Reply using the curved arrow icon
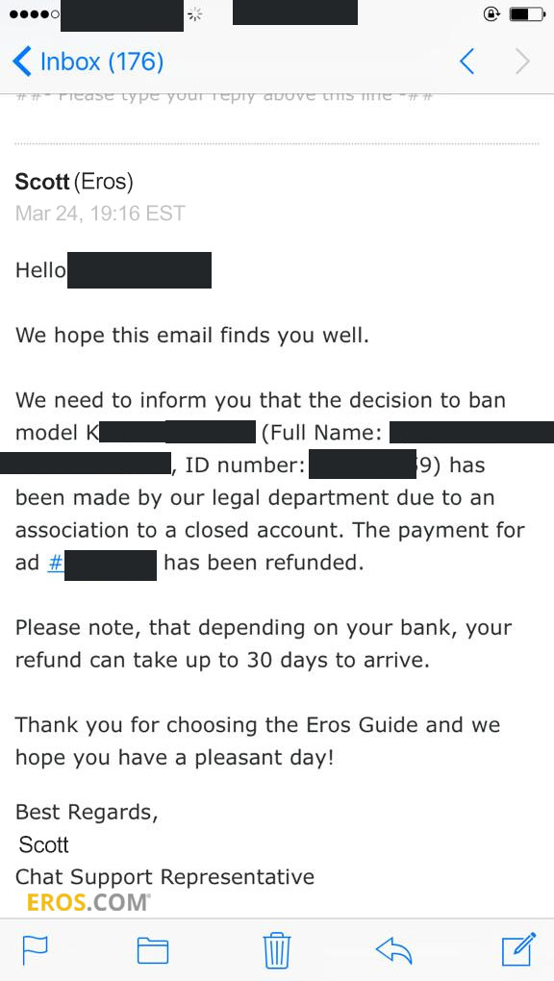The height and width of the screenshot is (981, 554). [x=393, y=951]
